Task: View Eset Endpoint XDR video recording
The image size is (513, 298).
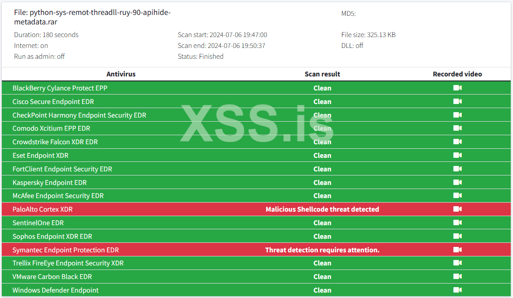Action: click(457, 155)
